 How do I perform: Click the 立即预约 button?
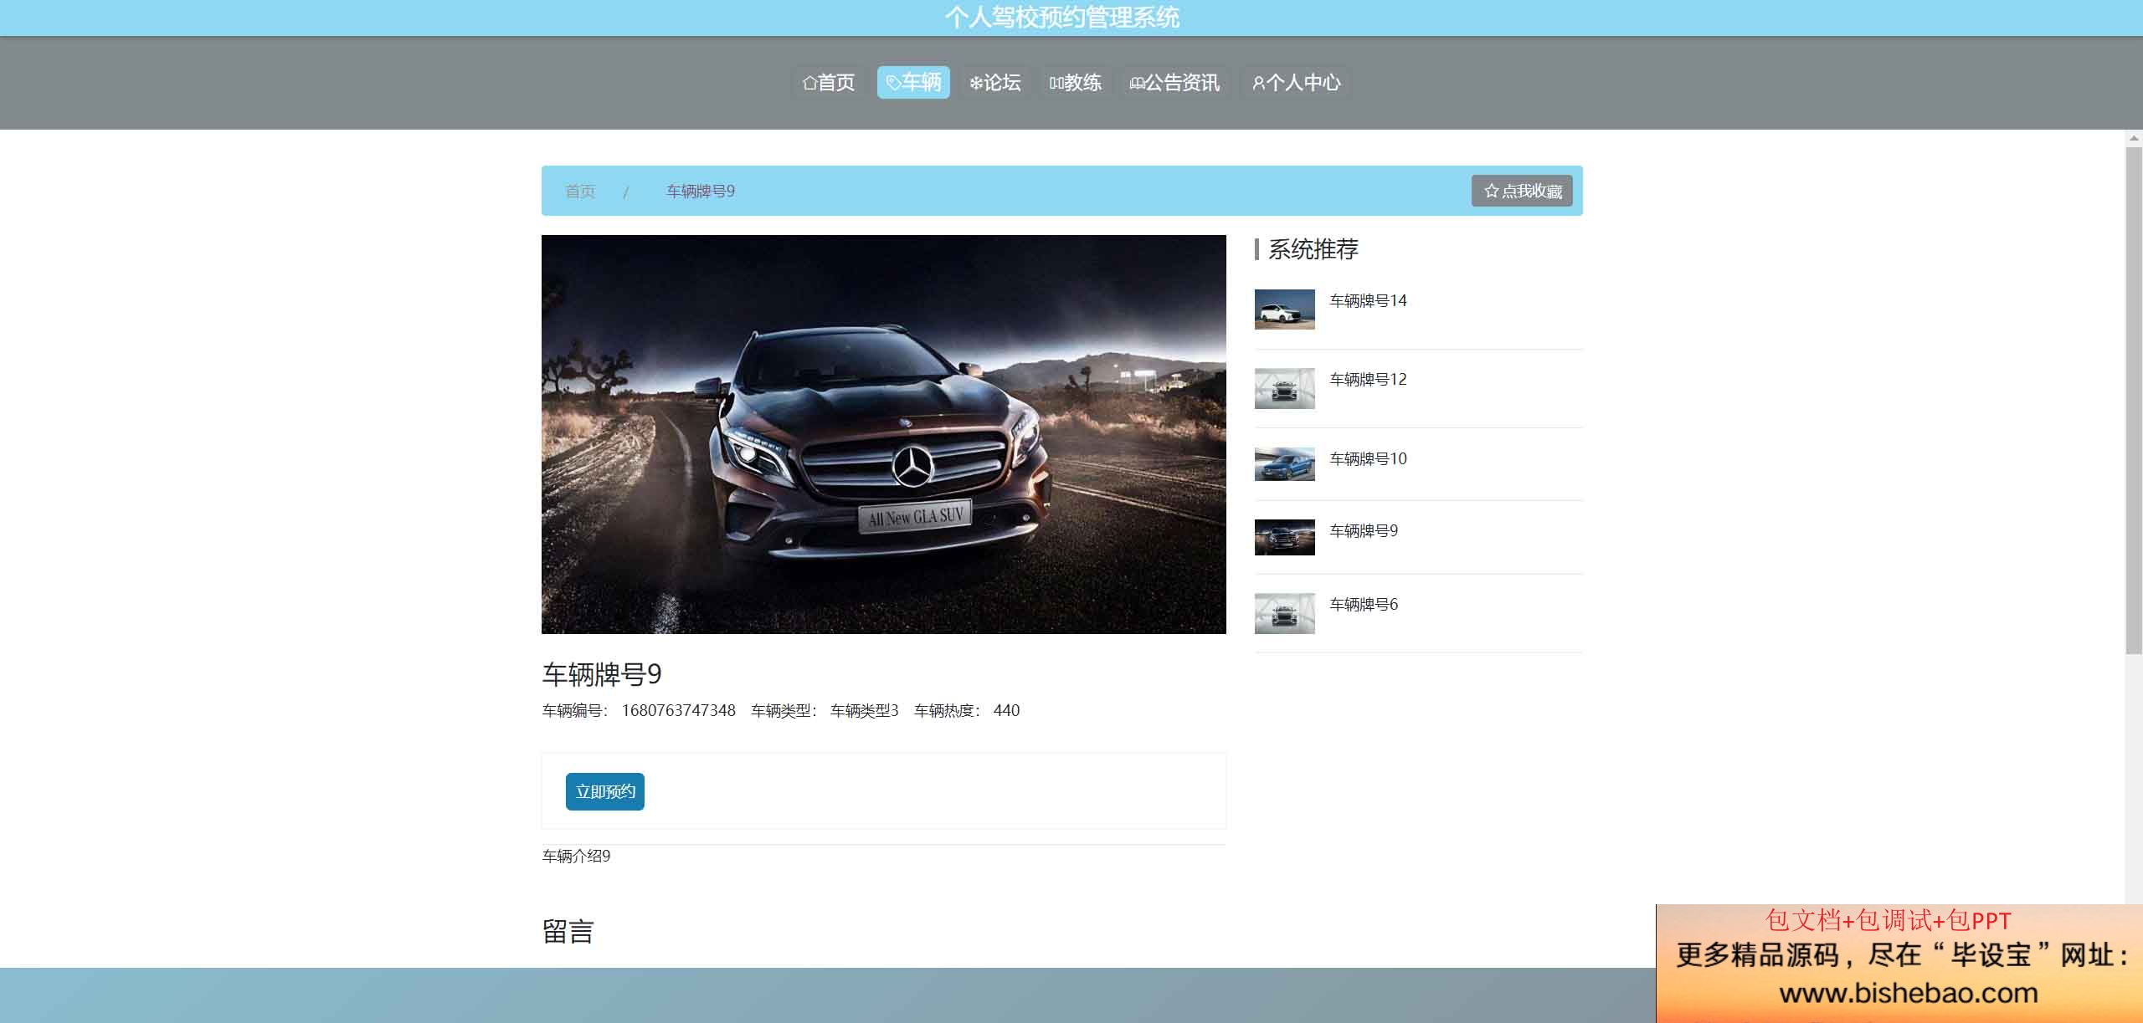coord(604,791)
